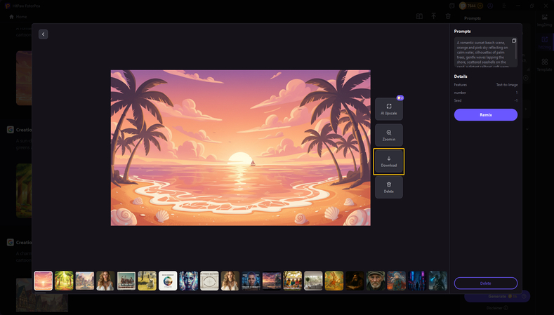Screen dimensions: 554x315
Task: Download the generated beach image
Action: 388,161
